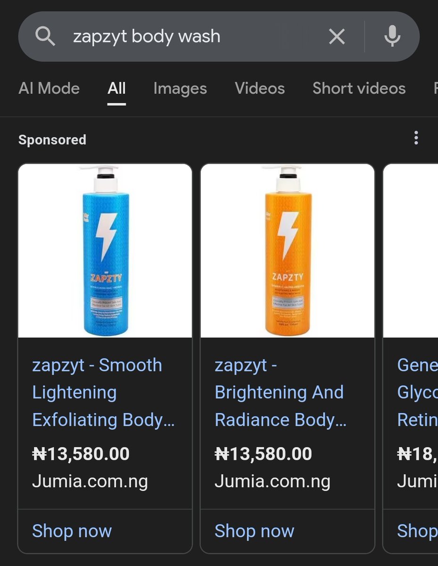Open the three-dot sponsored options menu
The image size is (438, 566).
pos(416,138)
